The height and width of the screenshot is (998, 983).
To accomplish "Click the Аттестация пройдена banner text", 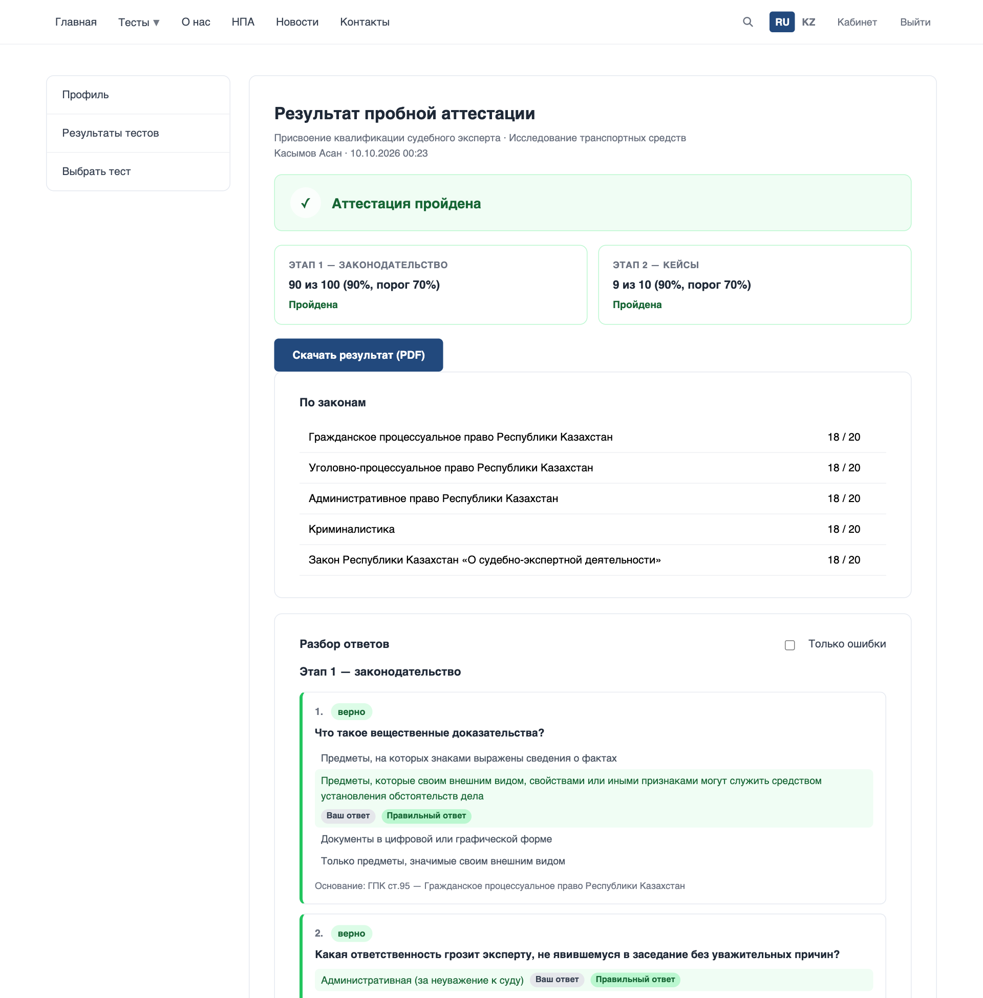I will tap(407, 203).
